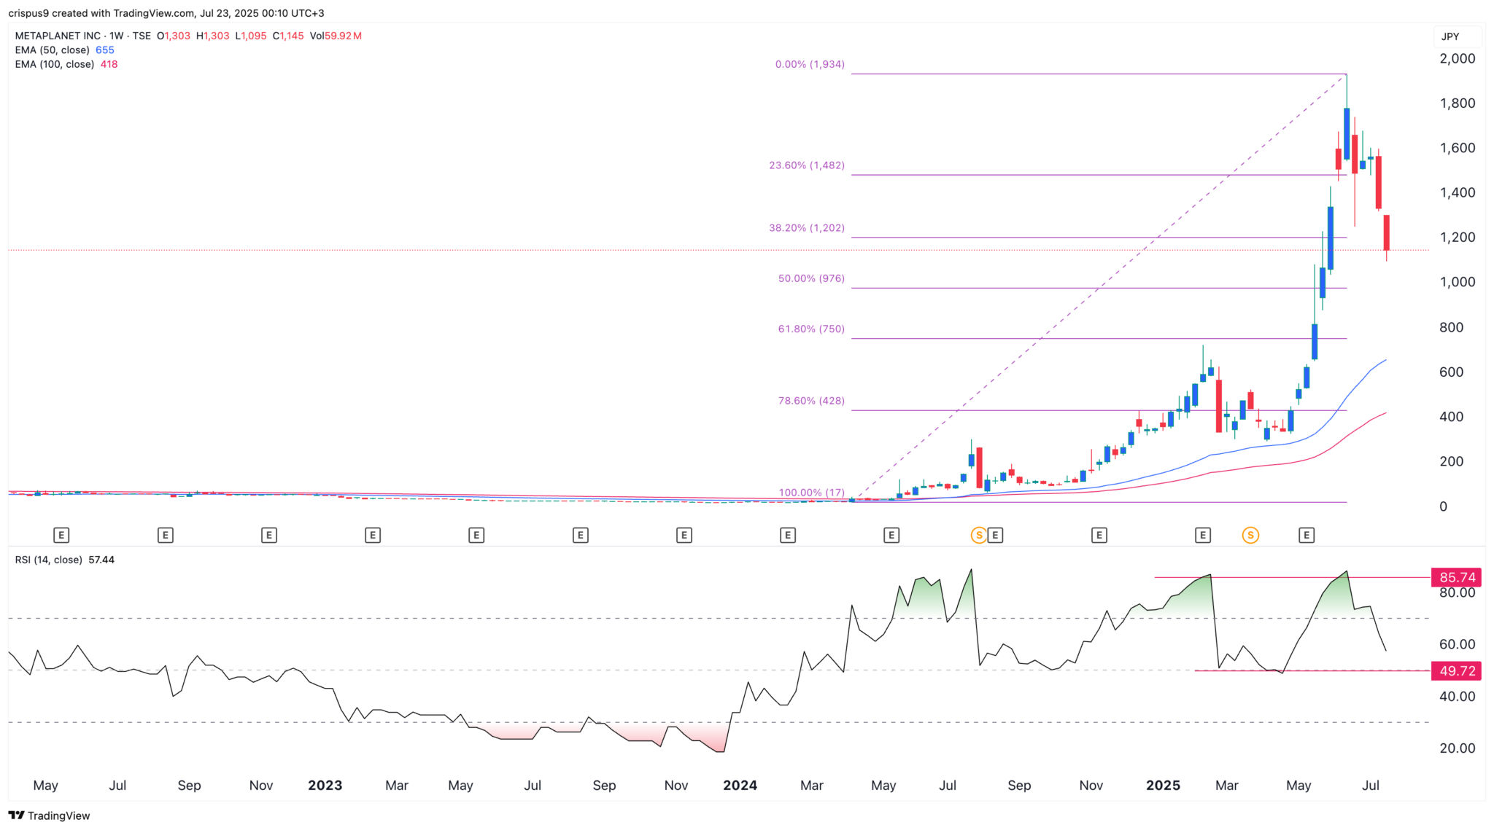Open the E earnings marker above May 2024
The width and height of the screenshot is (1494, 830).
point(891,536)
